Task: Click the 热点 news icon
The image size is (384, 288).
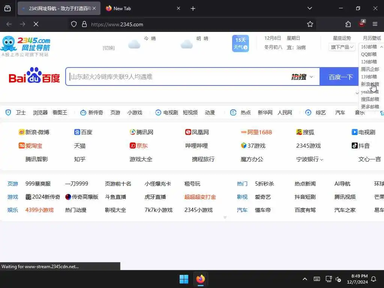Action: click(x=233, y=112)
